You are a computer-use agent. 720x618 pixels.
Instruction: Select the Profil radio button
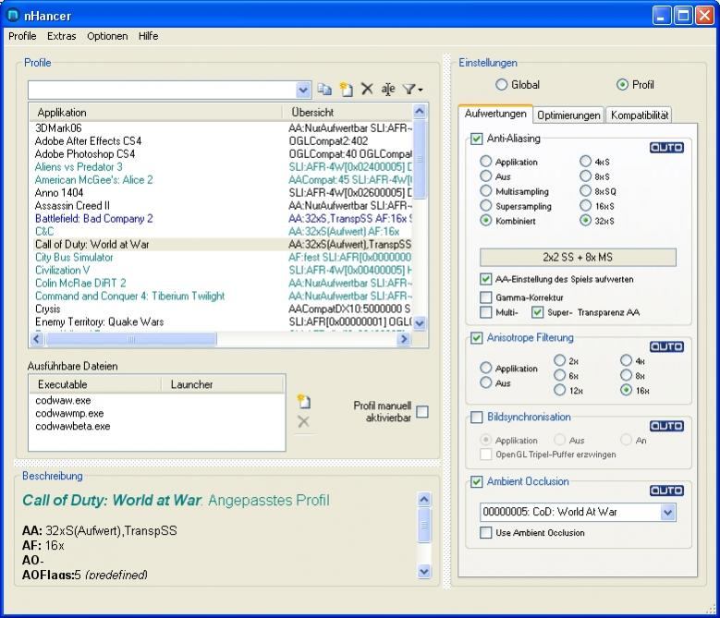[x=622, y=84]
